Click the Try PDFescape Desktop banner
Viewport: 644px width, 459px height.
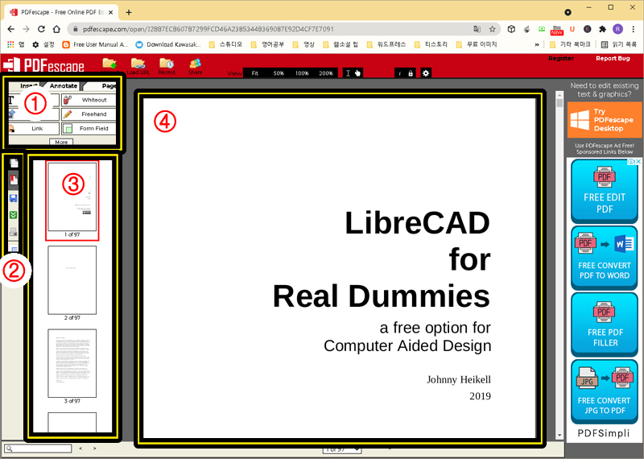point(605,120)
